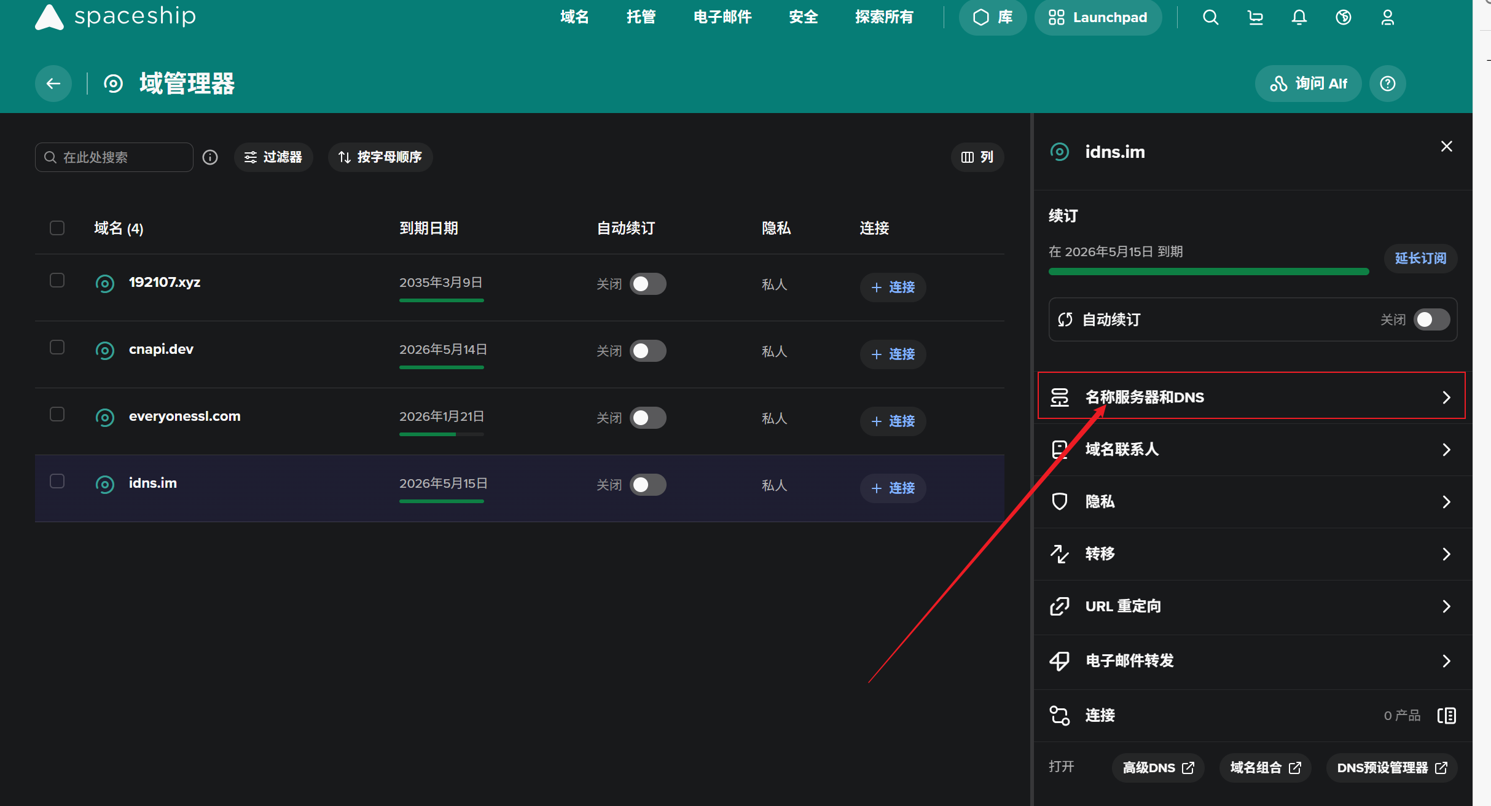Open the shopping cart icon

1255,17
